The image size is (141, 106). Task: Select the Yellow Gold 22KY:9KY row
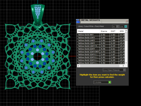tap(101, 52)
